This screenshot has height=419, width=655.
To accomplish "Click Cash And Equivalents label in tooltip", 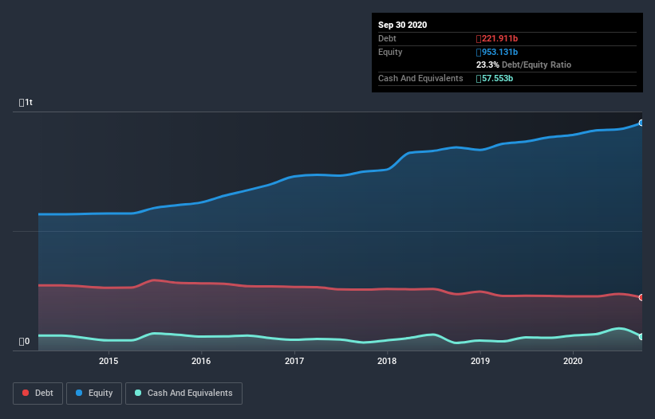I will 420,78.
